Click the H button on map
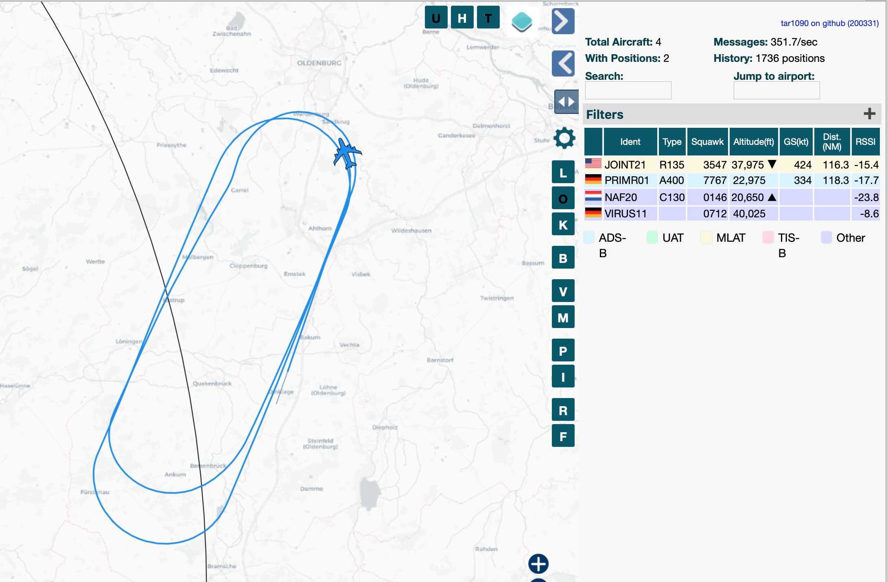This screenshot has height=582, width=888. [x=462, y=18]
